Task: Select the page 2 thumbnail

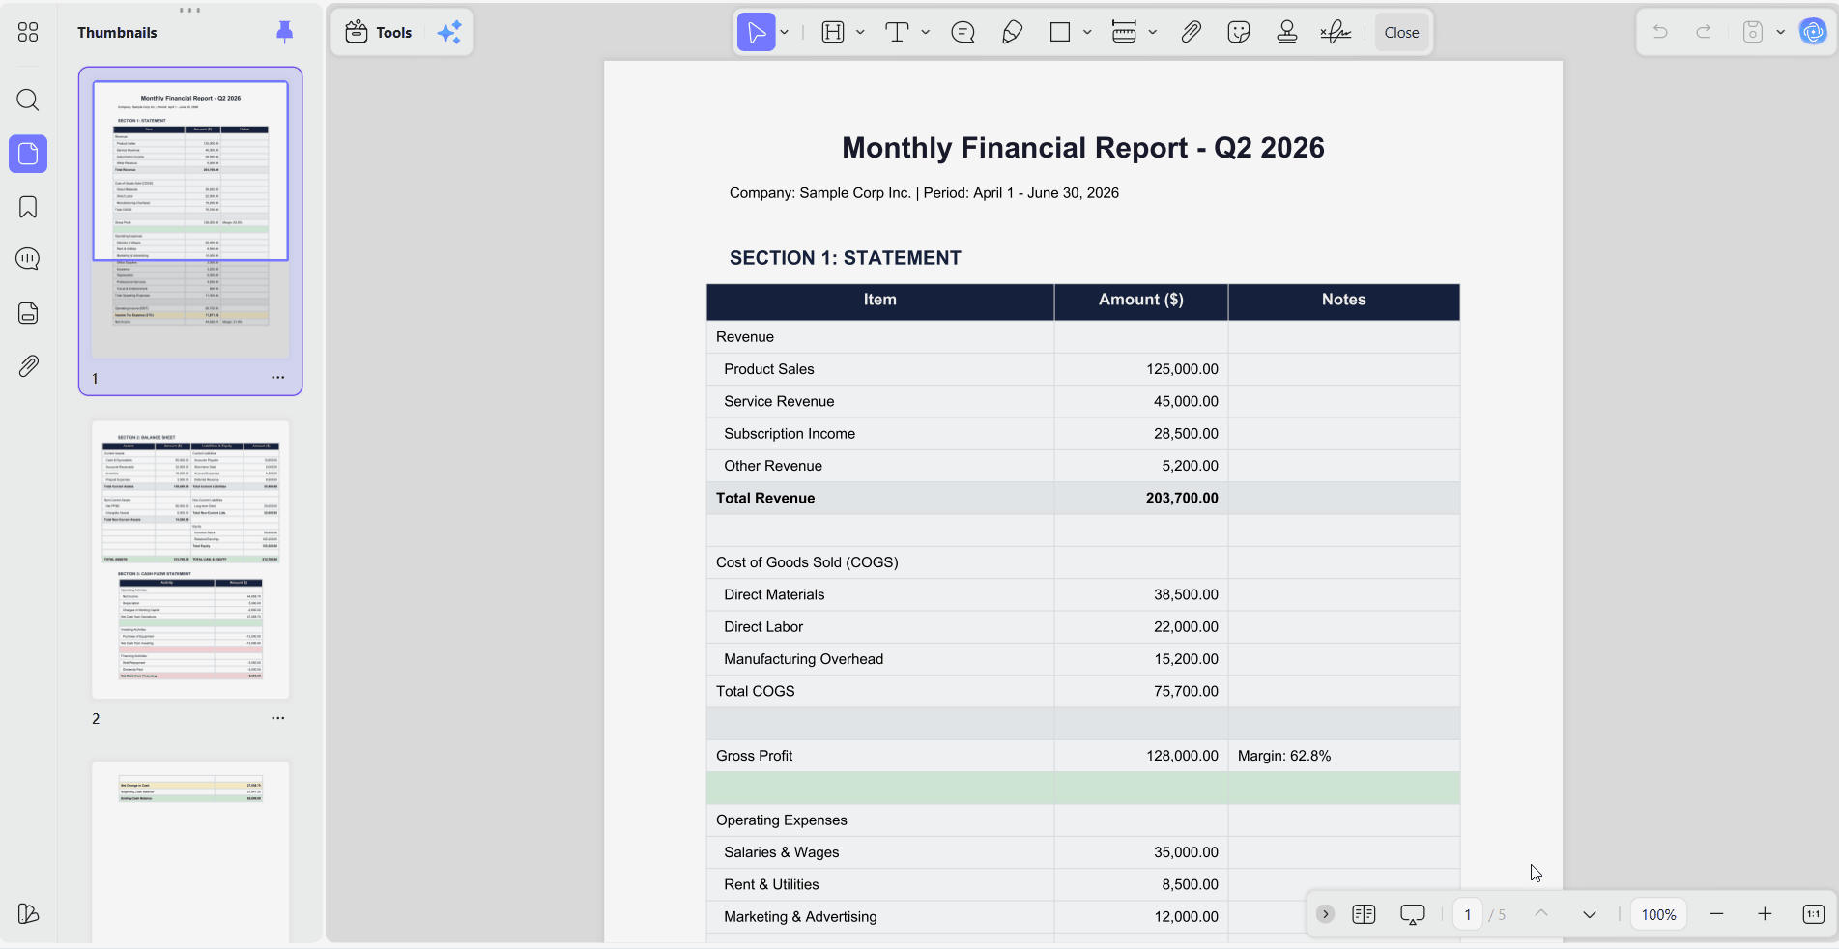Action: tap(190, 559)
